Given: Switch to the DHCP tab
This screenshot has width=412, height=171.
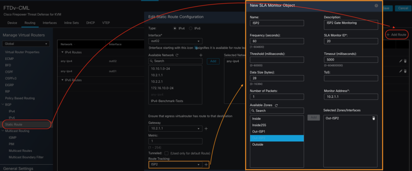Looking at the screenshot, I should coord(91,23).
